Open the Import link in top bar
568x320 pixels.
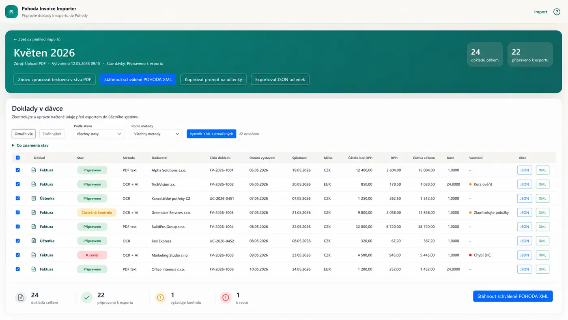pyautogui.click(x=541, y=12)
